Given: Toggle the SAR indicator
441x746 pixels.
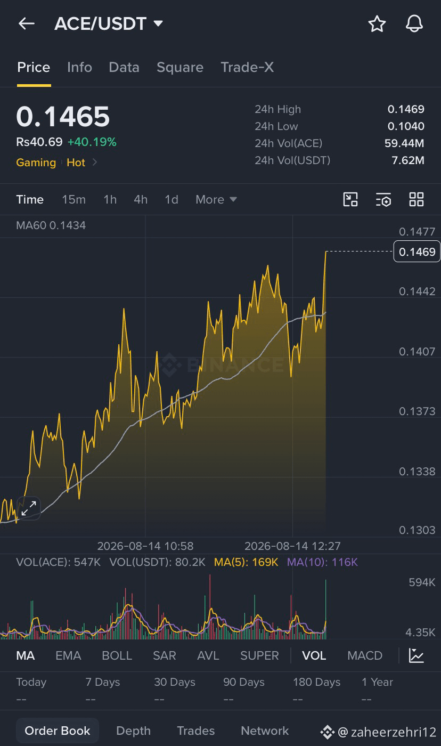Looking at the screenshot, I should click(164, 656).
